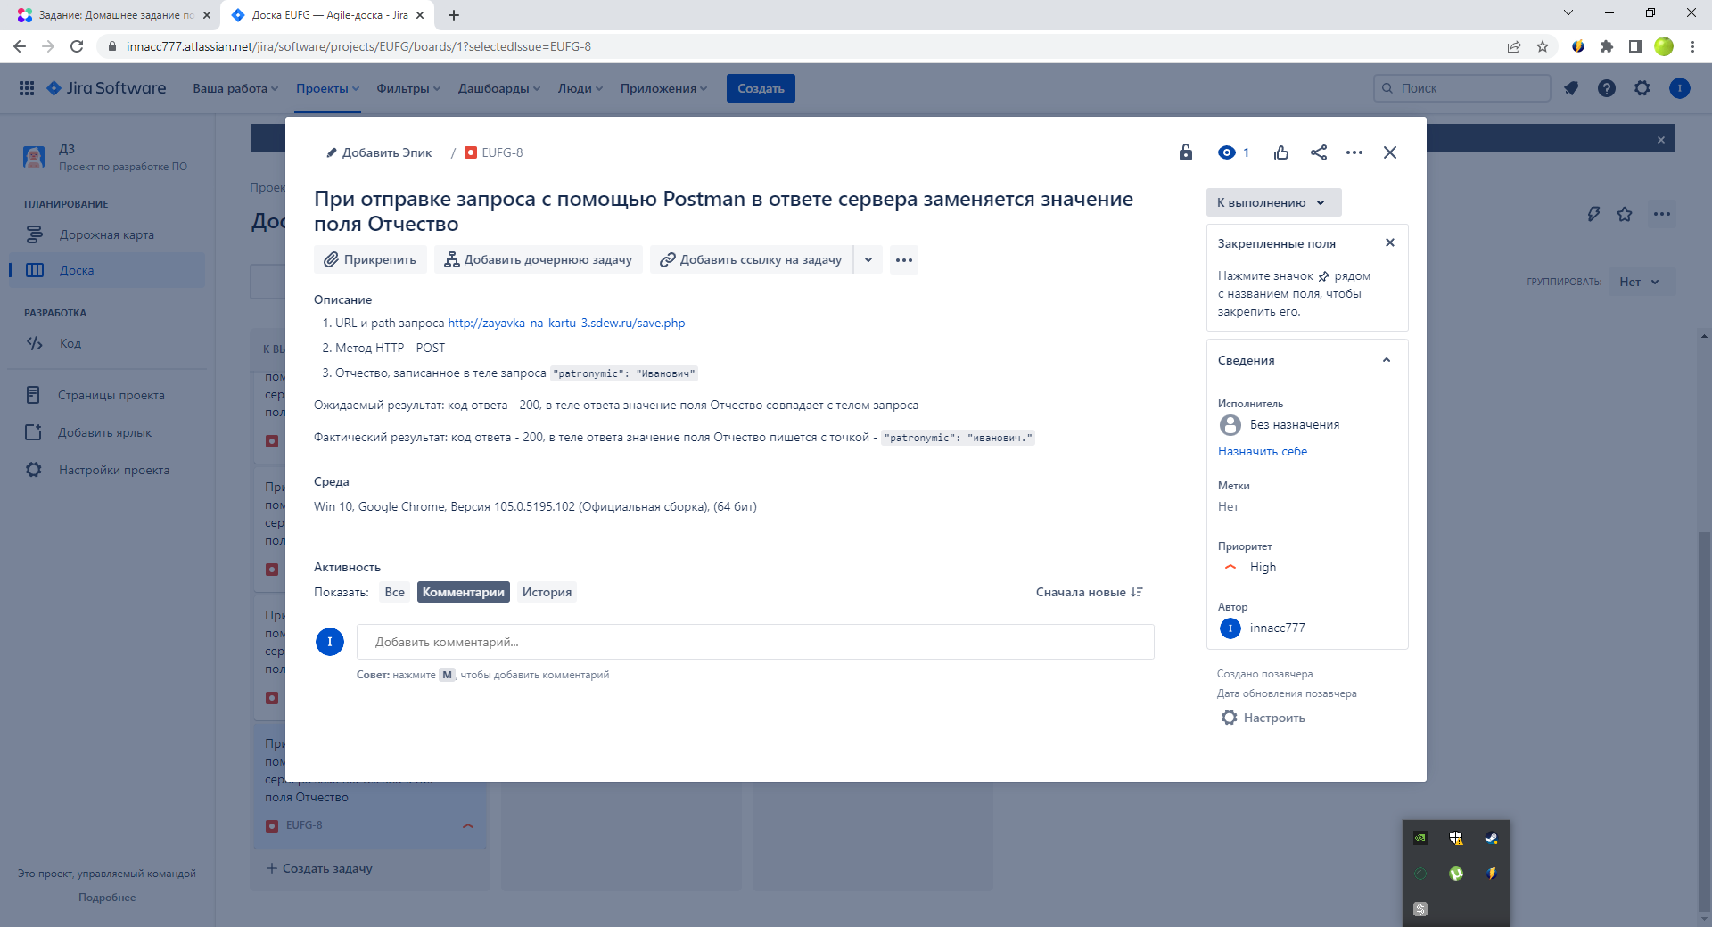Click the Подробнее link in the sidebar
Screen dimensions: 1712x927
click(107, 898)
